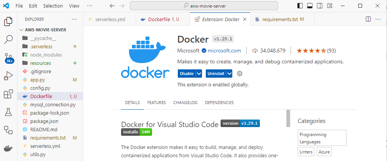This screenshot has width=387, height=161.
Task: Click the Disable button
Action: [x=187, y=74]
